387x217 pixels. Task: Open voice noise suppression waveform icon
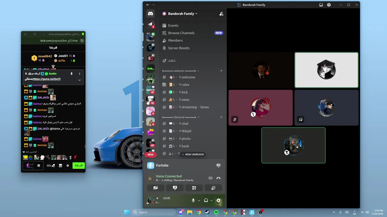click(x=210, y=178)
